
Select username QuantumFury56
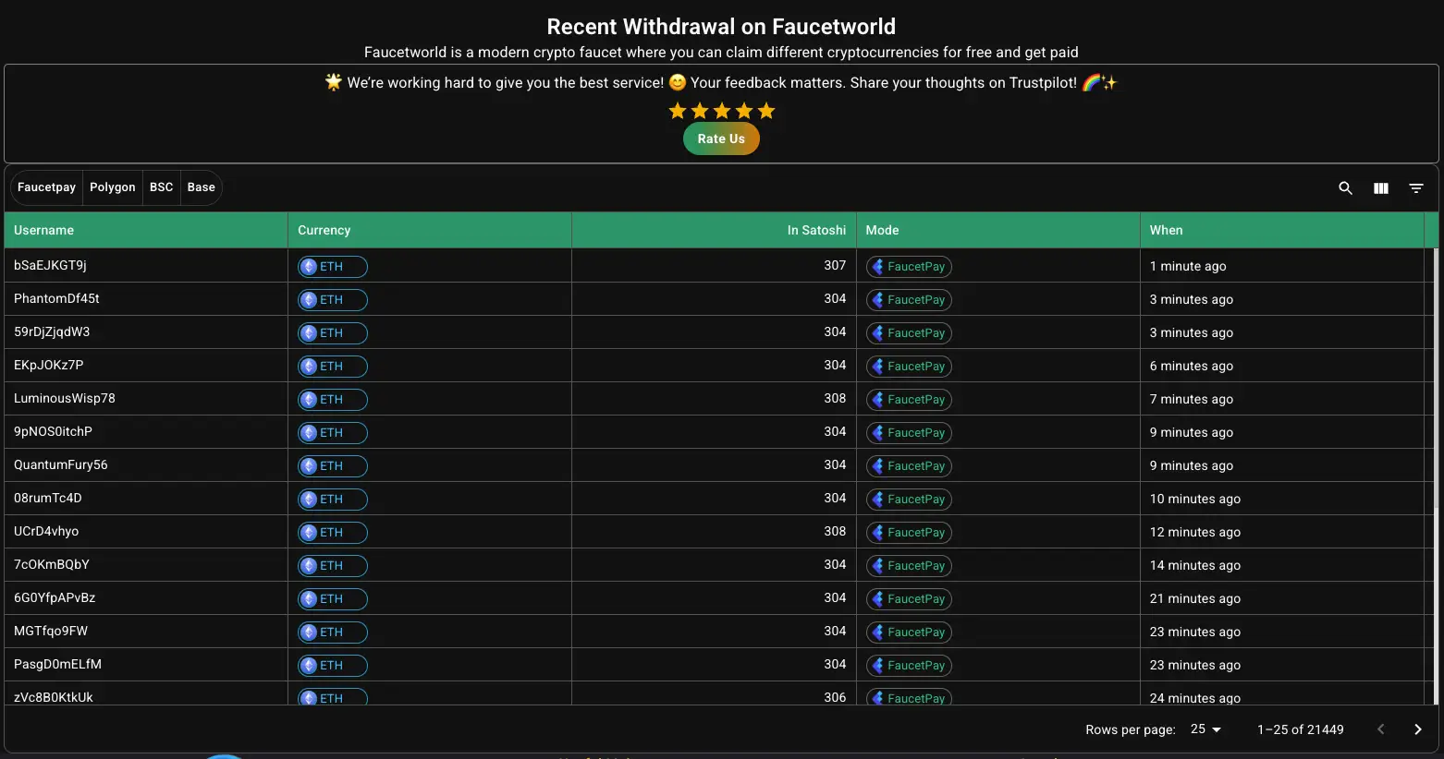coord(61,464)
